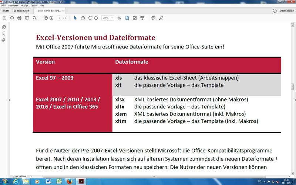
Task: Open the Bearbeiten menu
Action: [x=13, y=6]
